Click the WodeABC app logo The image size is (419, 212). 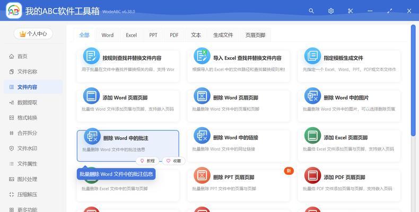pyautogui.click(x=14, y=11)
